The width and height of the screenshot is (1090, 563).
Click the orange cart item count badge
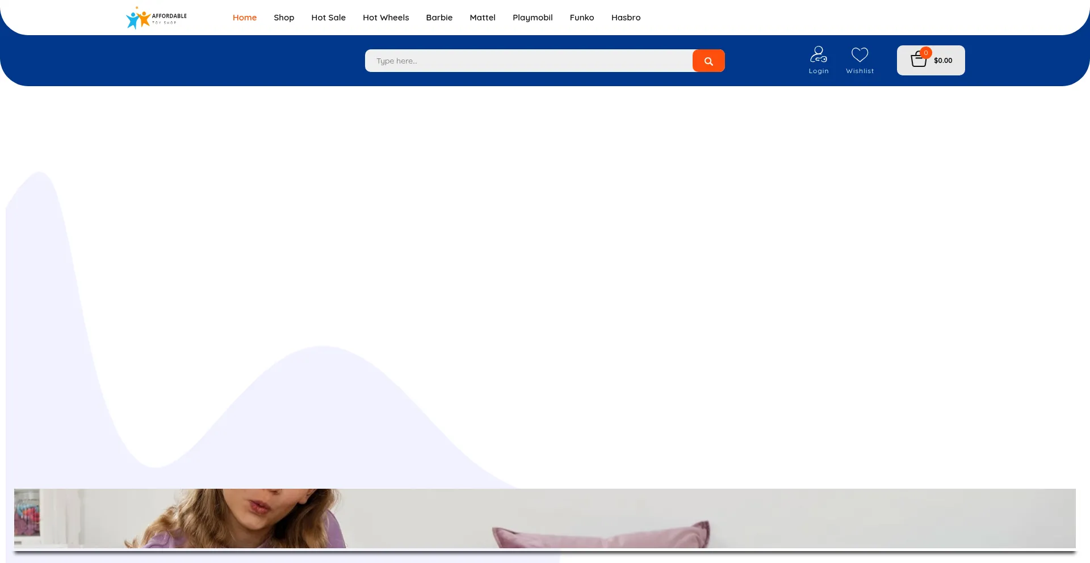tap(926, 53)
